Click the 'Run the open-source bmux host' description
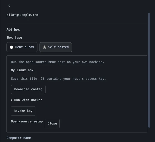Image resolution: width=155 pixels, height=142 pixels. coord(57,62)
